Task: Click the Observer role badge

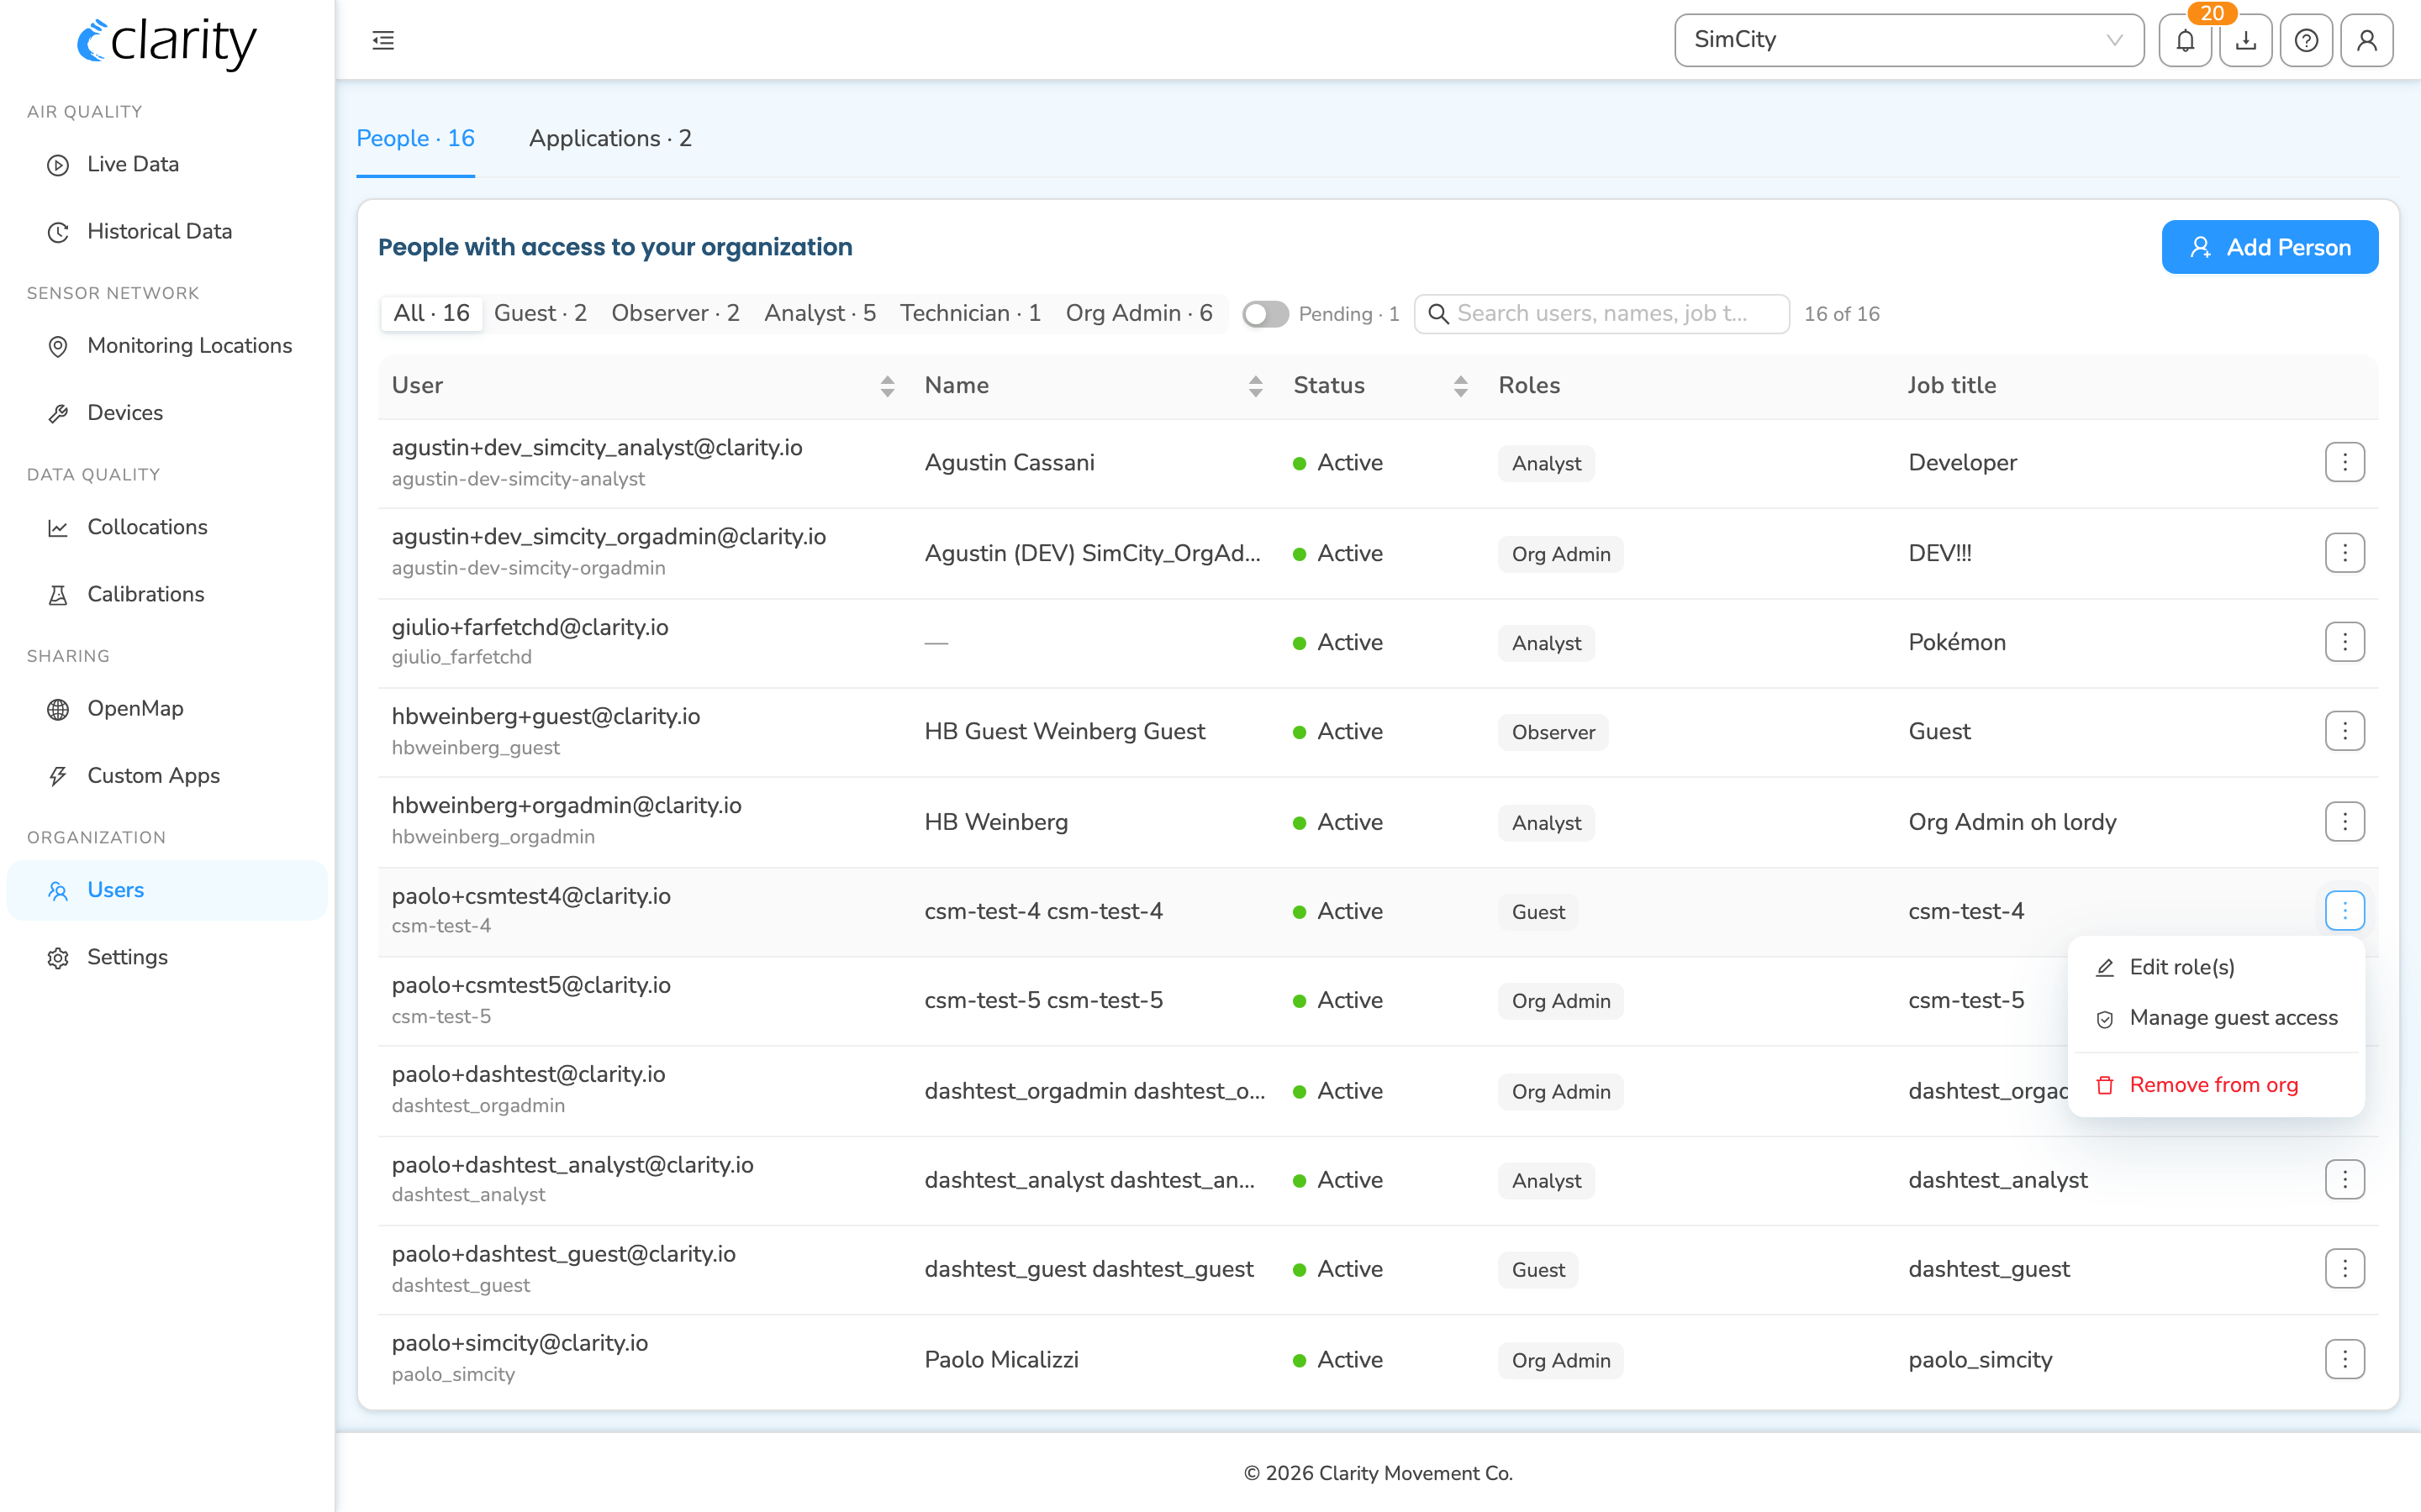Action: [1553, 732]
